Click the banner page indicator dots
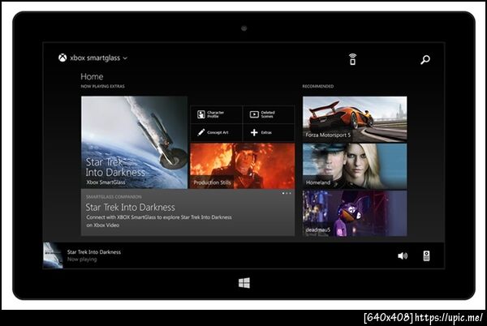 click(287, 193)
